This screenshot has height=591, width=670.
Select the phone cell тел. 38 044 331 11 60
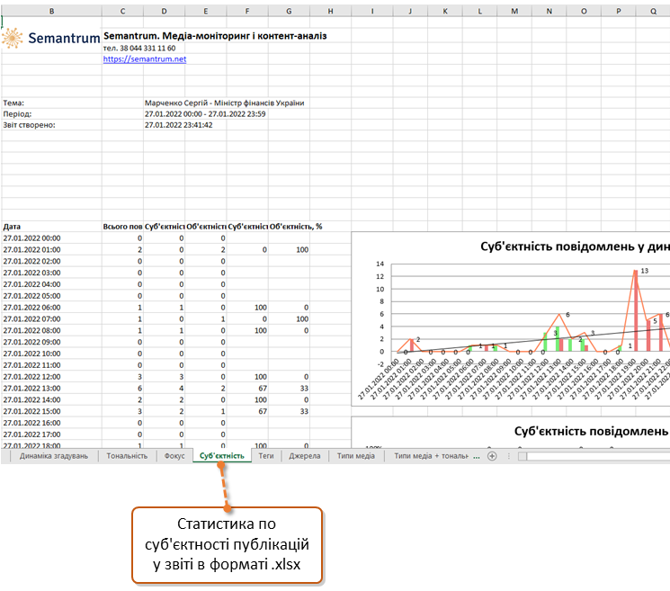[x=139, y=48]
